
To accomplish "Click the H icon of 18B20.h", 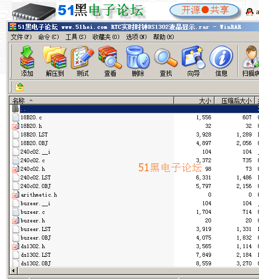I will (x=16, y=126).
